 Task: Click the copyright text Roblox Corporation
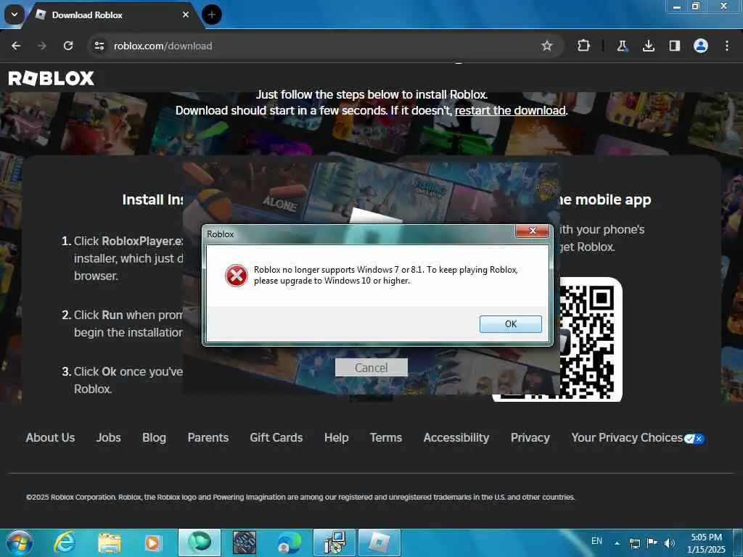coord(300,497)
